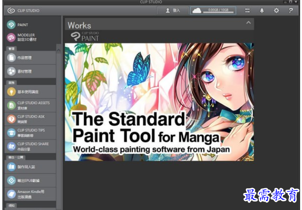Click the cloud storage usage bar
Screen dimensions: 302x210
(x=218, y=12)
